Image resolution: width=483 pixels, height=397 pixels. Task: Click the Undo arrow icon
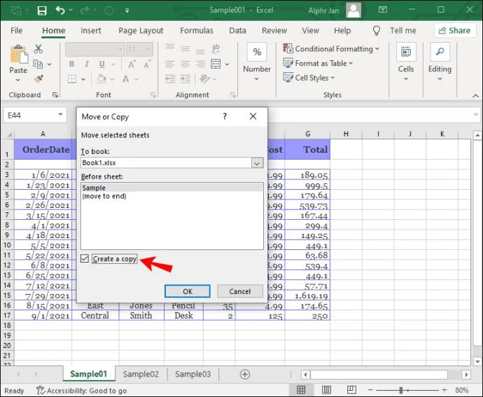pyautogui.click(x=60, y=11)
